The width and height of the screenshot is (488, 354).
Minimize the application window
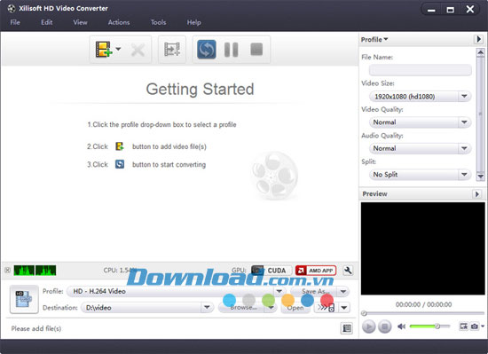coord(431,10)
